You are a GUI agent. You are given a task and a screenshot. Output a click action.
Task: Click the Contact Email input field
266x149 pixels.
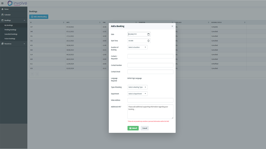pyautogui.click(x=150, y=72)
